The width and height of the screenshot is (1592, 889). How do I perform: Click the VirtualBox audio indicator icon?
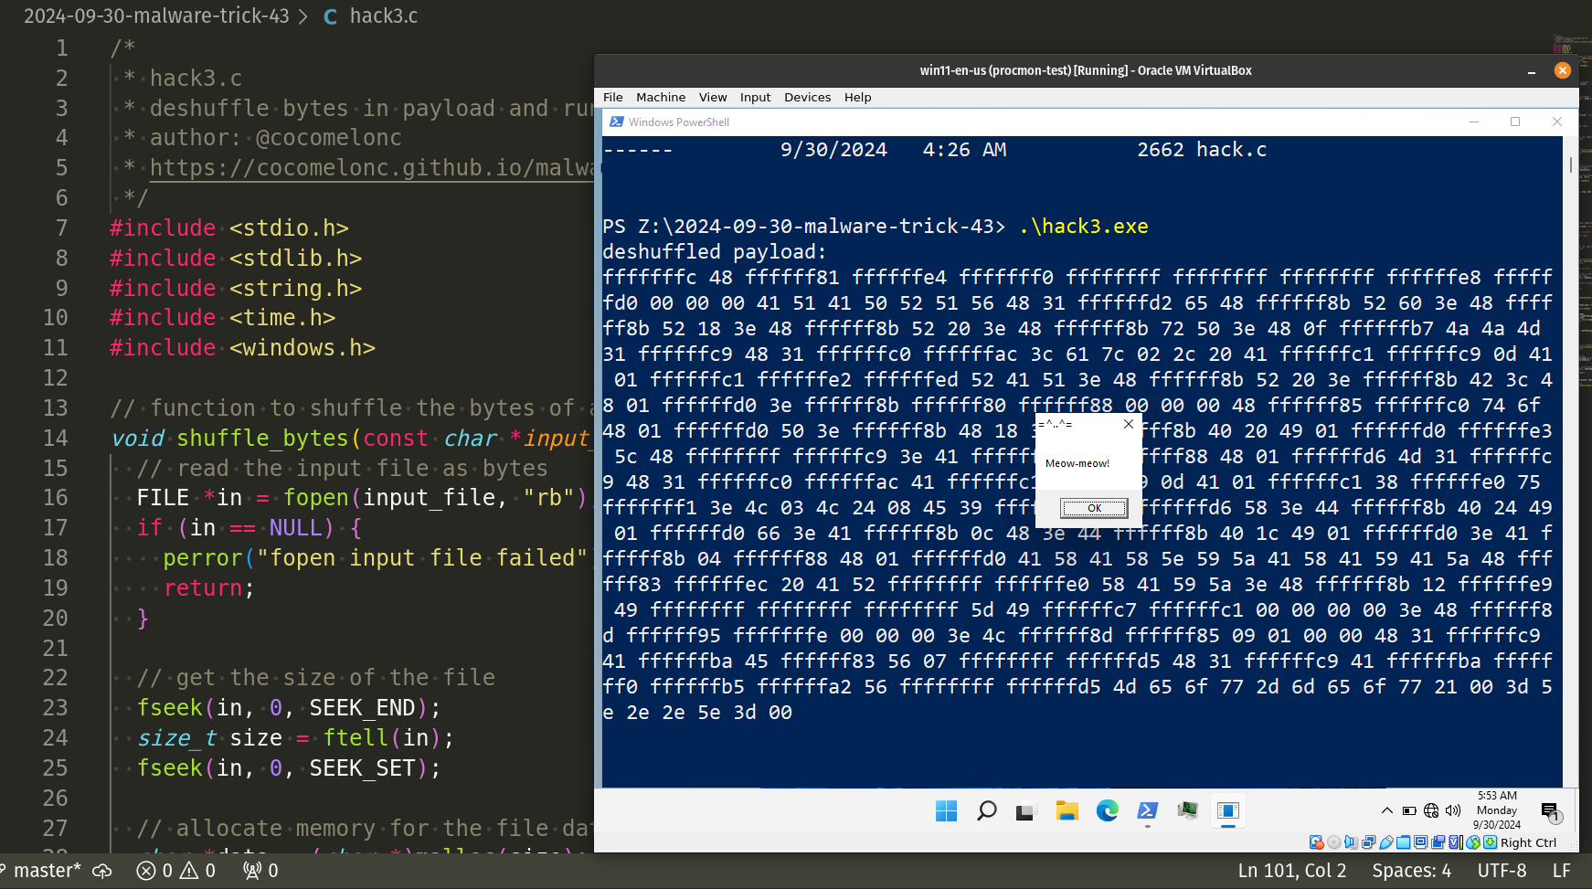(1351, 842)
